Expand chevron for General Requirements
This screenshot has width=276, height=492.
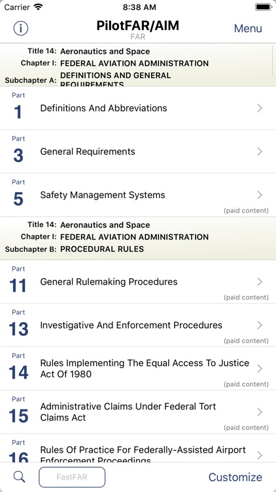(x=260, y=152)
